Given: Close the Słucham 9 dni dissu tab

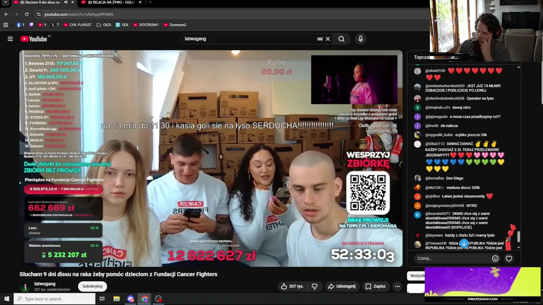Looking at the screenshot, I should (x=73, y=3).
